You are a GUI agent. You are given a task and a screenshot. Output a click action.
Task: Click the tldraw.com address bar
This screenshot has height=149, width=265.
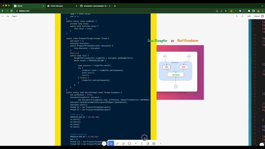click(115, 11)
